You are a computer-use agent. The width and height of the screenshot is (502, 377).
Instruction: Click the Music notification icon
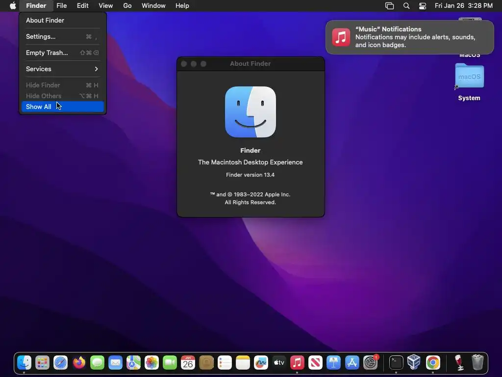(x=341, y=37)
